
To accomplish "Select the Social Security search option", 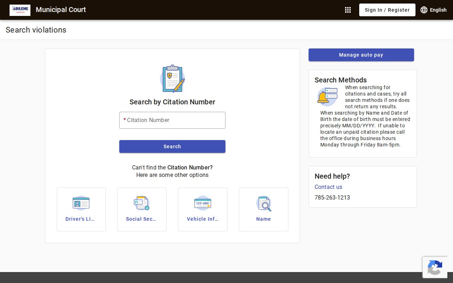I will [142, 209].
